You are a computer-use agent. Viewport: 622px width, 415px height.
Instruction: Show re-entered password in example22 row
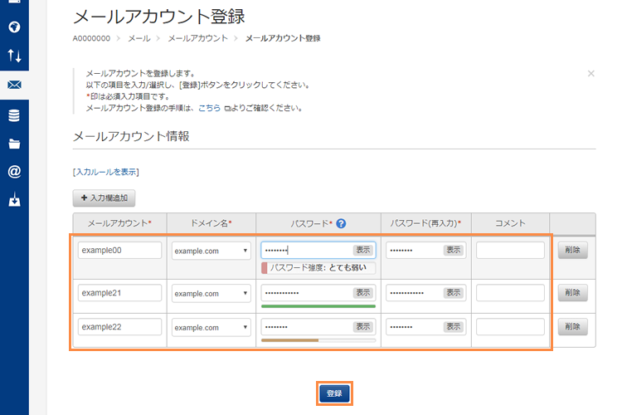[454, 326]
